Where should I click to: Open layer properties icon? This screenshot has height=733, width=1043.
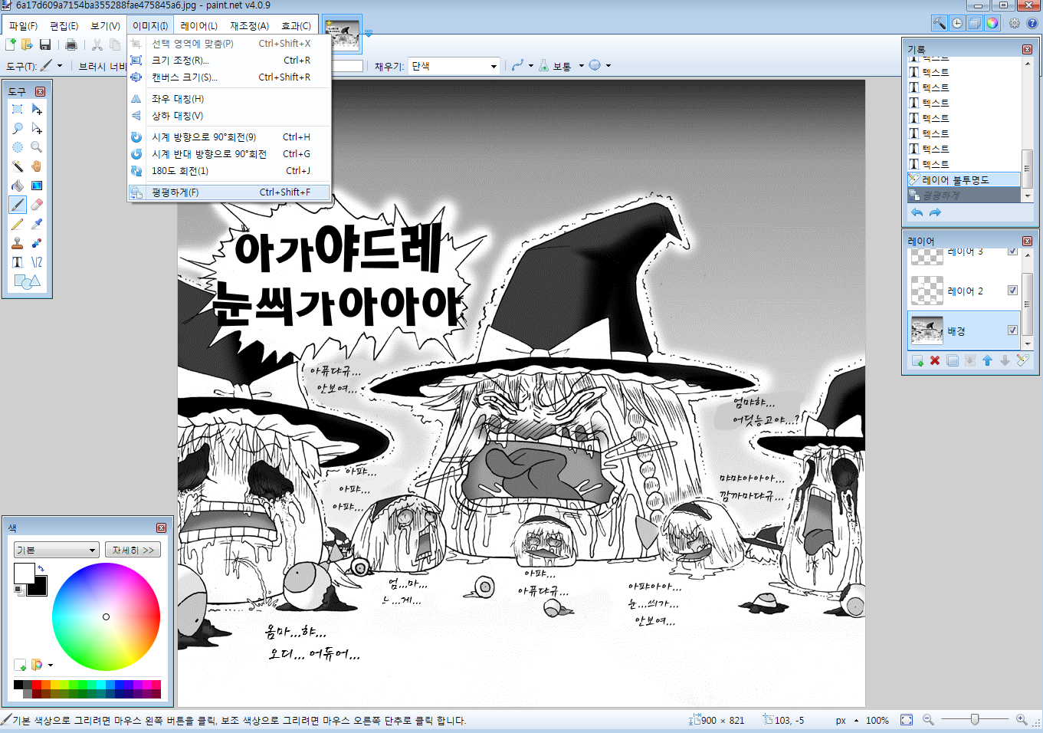[x=1022, y=360]
